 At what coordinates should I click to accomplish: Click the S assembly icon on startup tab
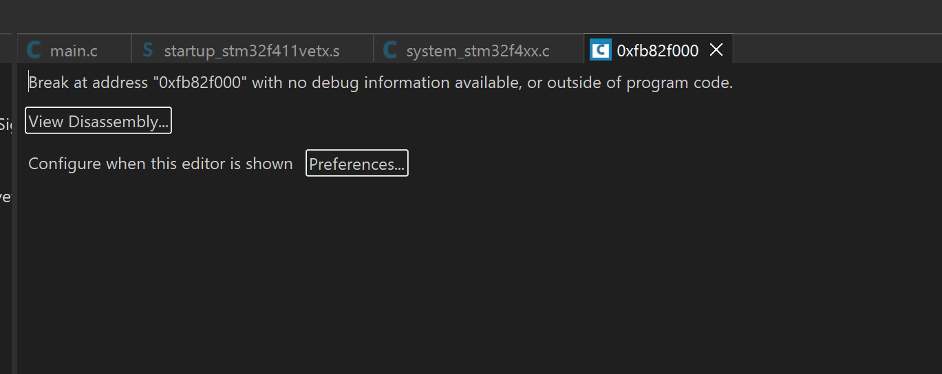coord(147,50)
